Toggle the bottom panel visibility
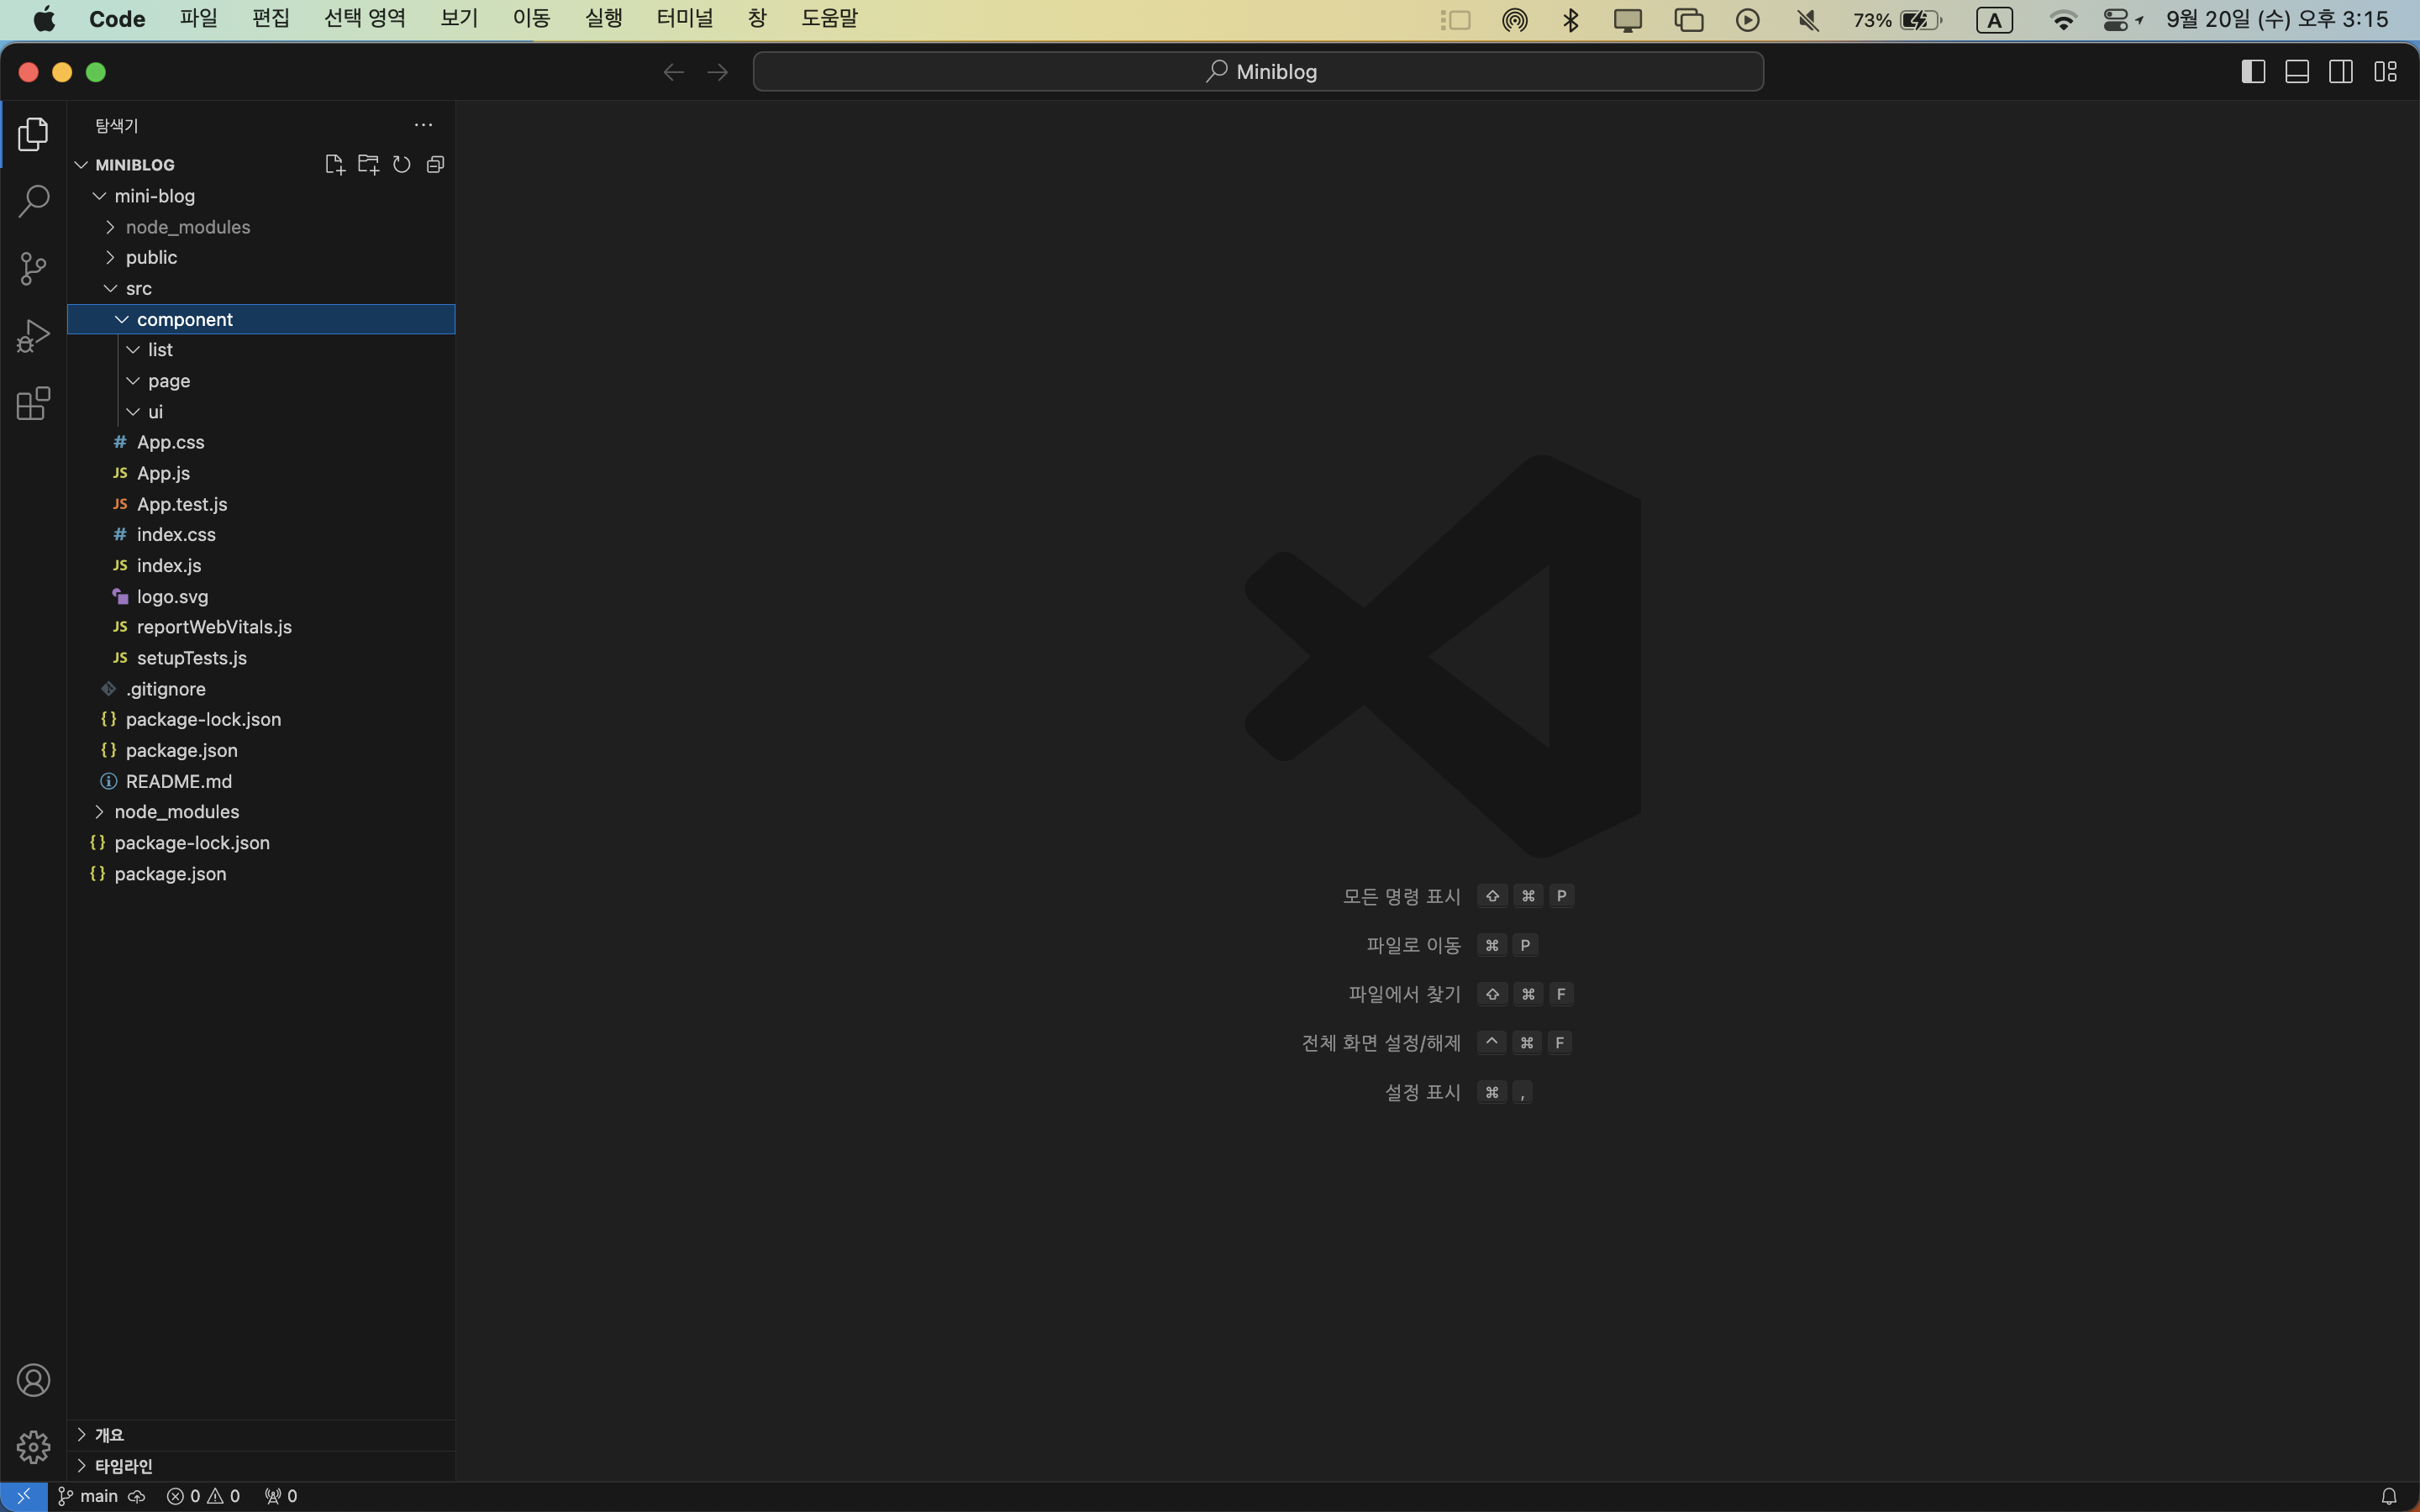Viewport: 2420px width, 1512px height. (2296, 72)
